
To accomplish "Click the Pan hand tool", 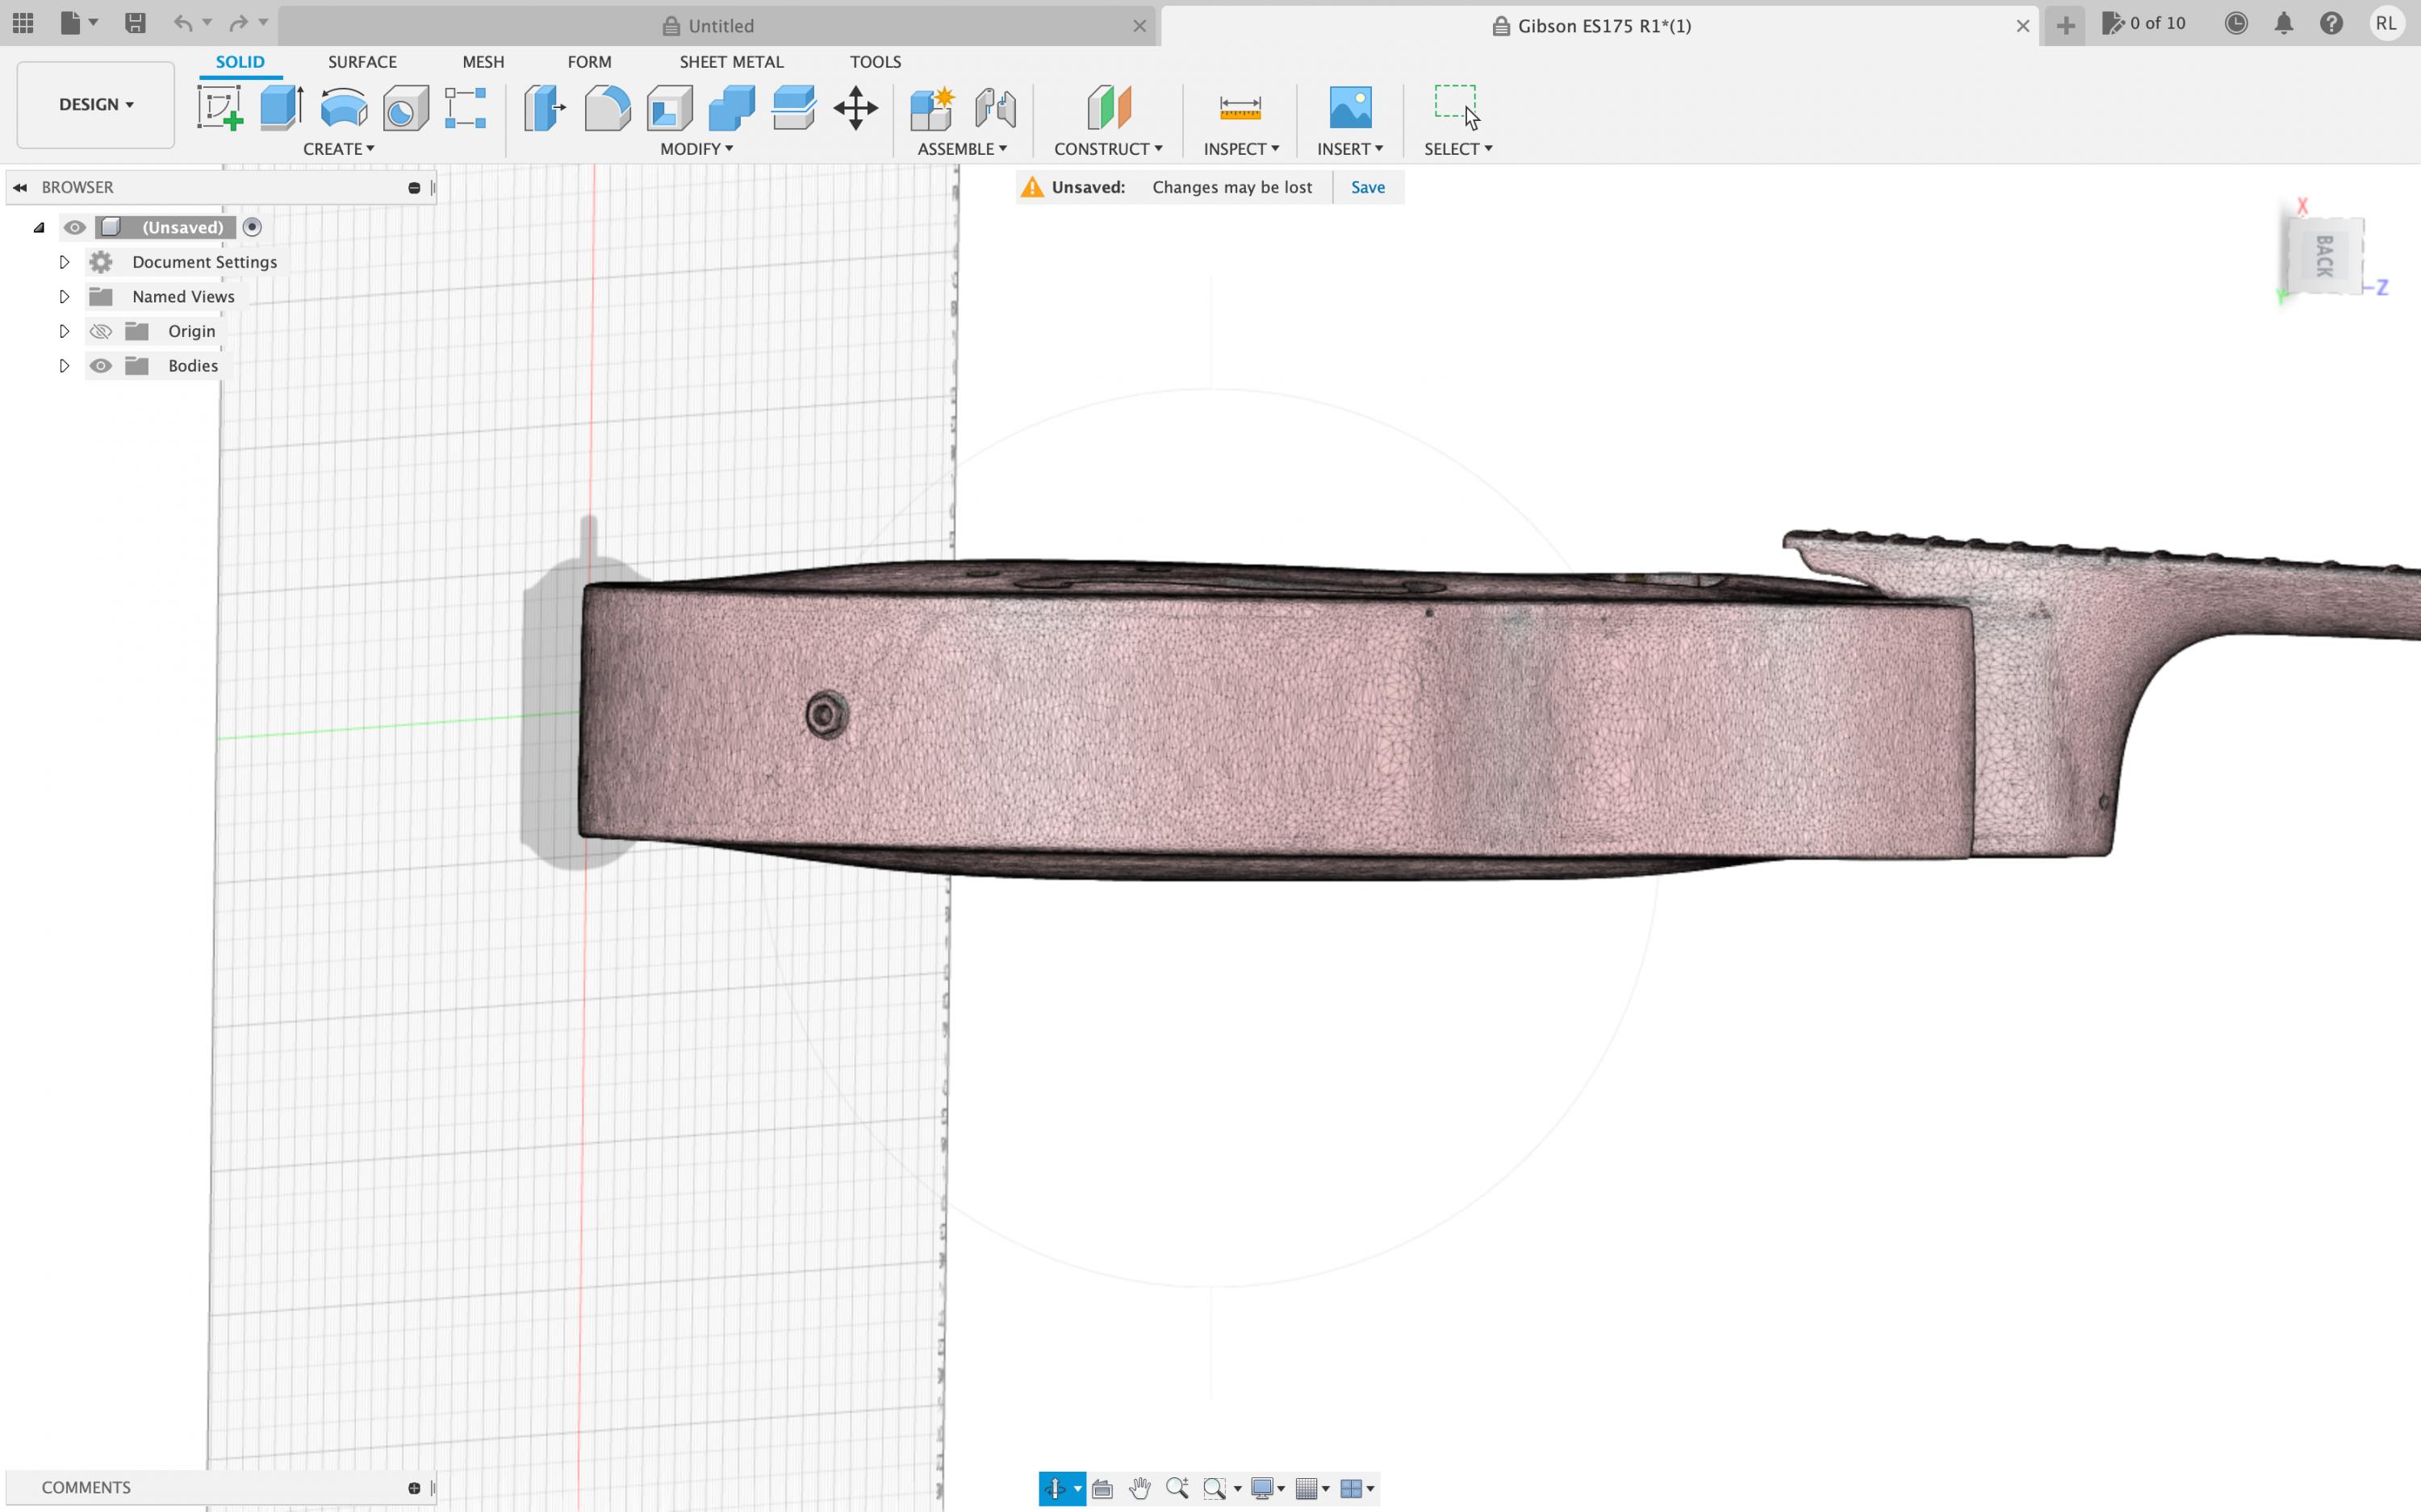I will [1139, 1488].
